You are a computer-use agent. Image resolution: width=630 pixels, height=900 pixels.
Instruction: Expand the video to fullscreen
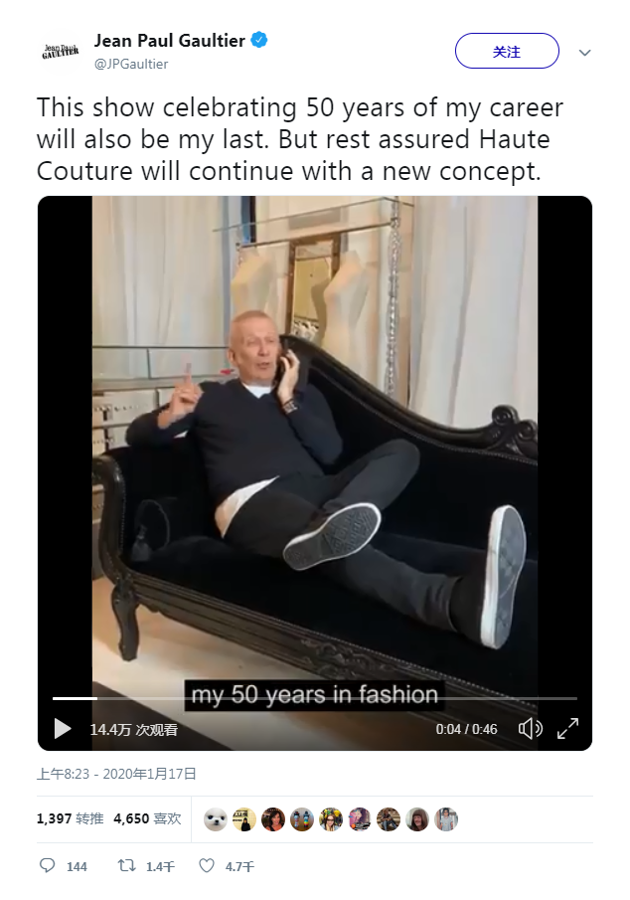(568, 729)
